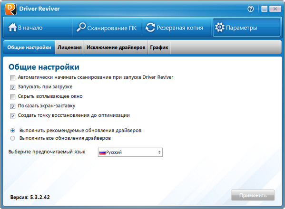Open the "Резервная копия" tab
Screen dimensions: 285x209
[x=177, y=28]
